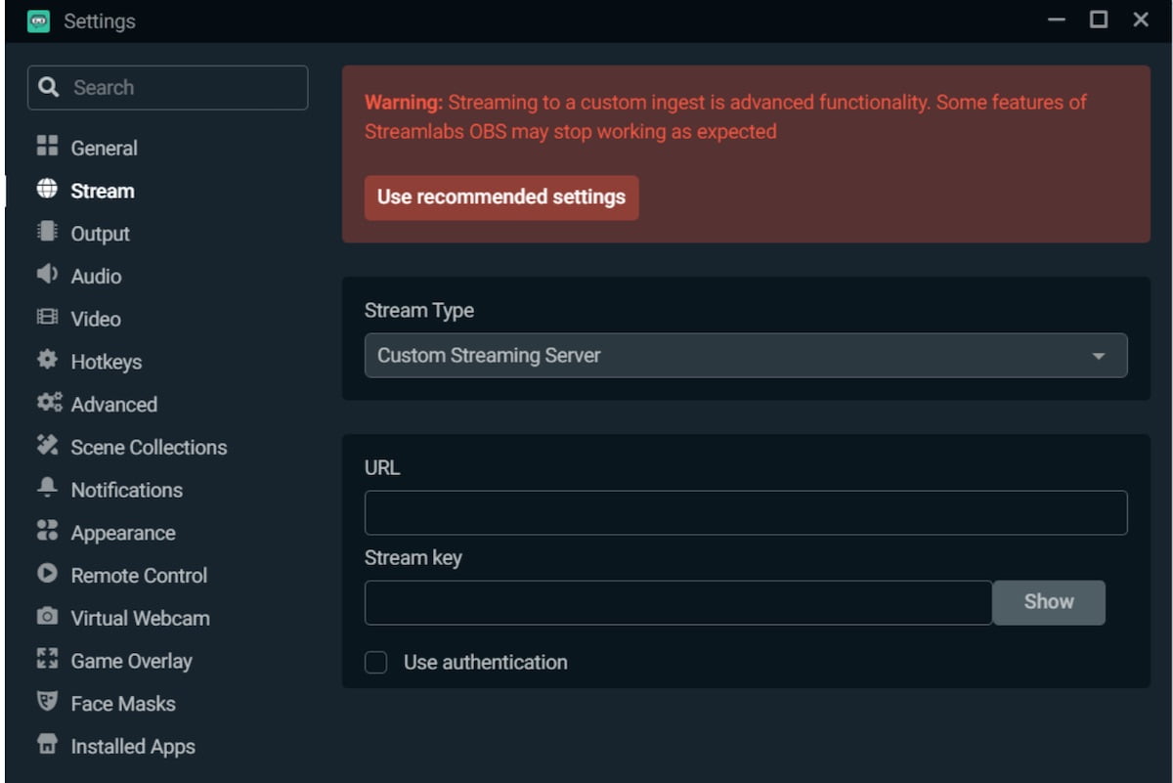
Task: Click the Streamlabs logo in title bar
Action: click(39, 21)
